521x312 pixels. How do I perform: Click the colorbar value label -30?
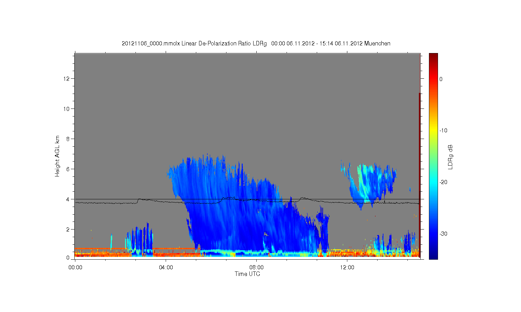click(443, 234)
